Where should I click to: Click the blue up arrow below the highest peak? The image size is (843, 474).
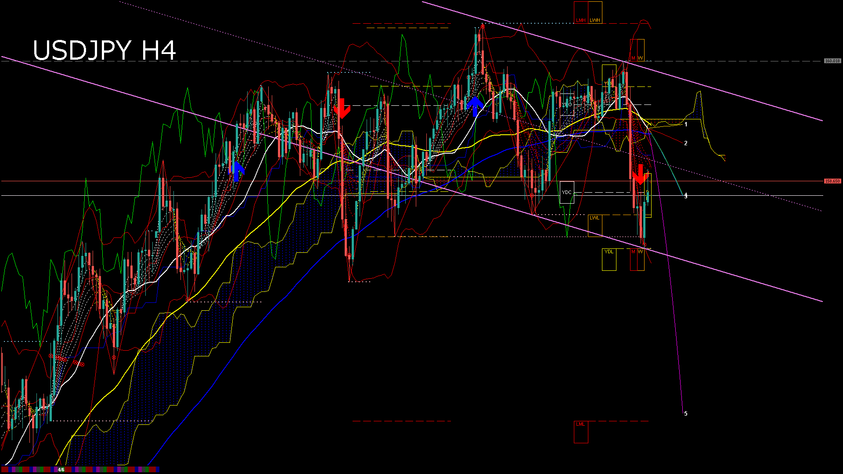(476, 106)
